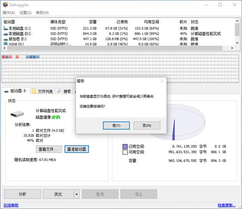Click the greyed-out 停止 button

139,194
